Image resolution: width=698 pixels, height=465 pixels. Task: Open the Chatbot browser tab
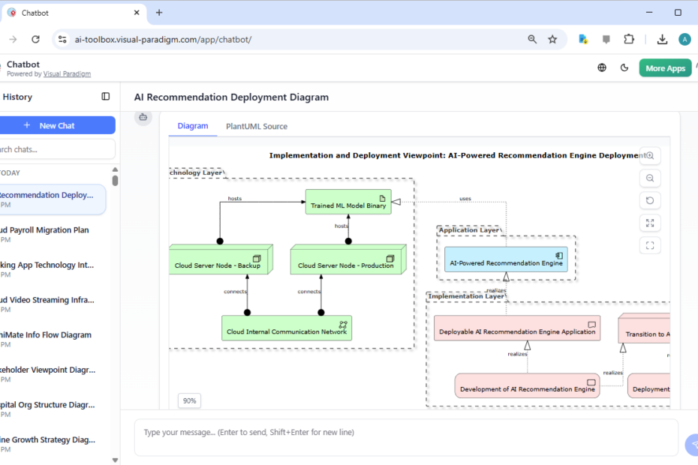click(71, 12)
